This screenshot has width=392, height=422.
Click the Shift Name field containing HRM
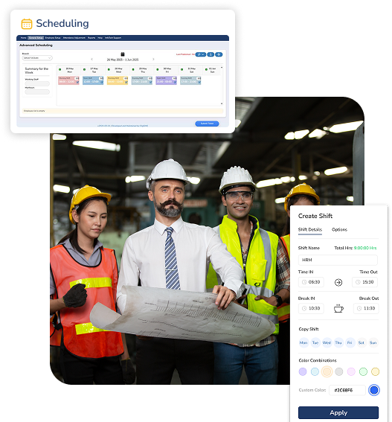[x=338, y=260]
